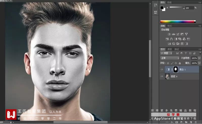This screenshot has width=202, height=124.
Task: Add a Vibrance adjustment
Action: [186, 34]
